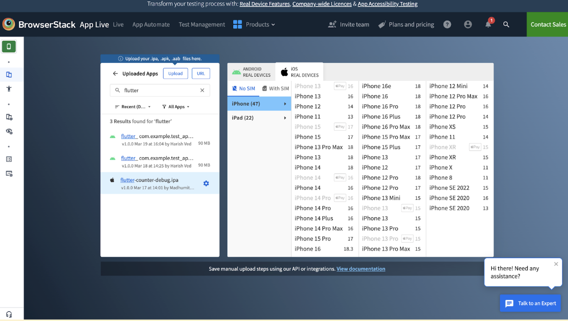The image size is (568, 321).
Task: Launch the iPhone 16 Pro Max device
Action: point(392,127)
